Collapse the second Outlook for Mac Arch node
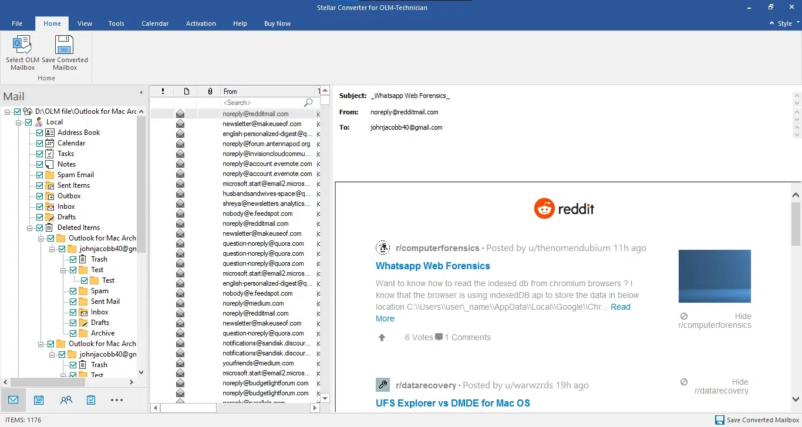This screenshot has height=427, width=802. pyautogui.click(x=41, y=344)
